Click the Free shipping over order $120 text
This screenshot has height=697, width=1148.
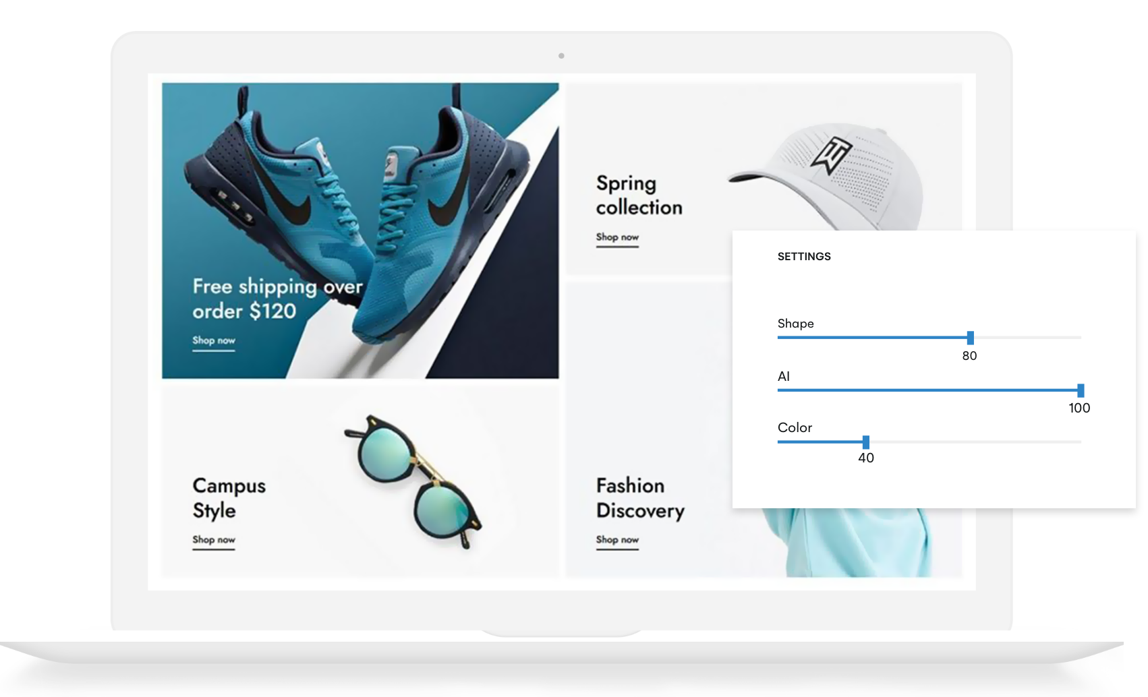click(x=277, y=299)
